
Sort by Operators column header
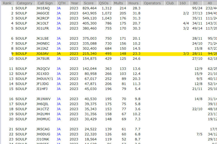(152, 3)
